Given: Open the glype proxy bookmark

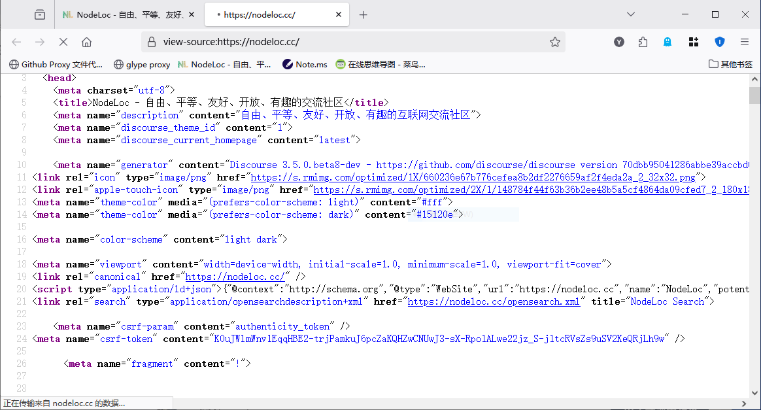Looking at the screenshot, I should [142, 65].
